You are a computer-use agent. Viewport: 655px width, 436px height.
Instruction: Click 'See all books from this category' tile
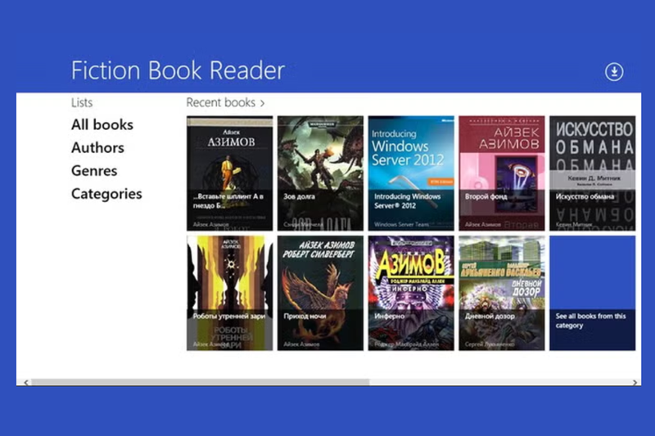[x=592, y=293]
